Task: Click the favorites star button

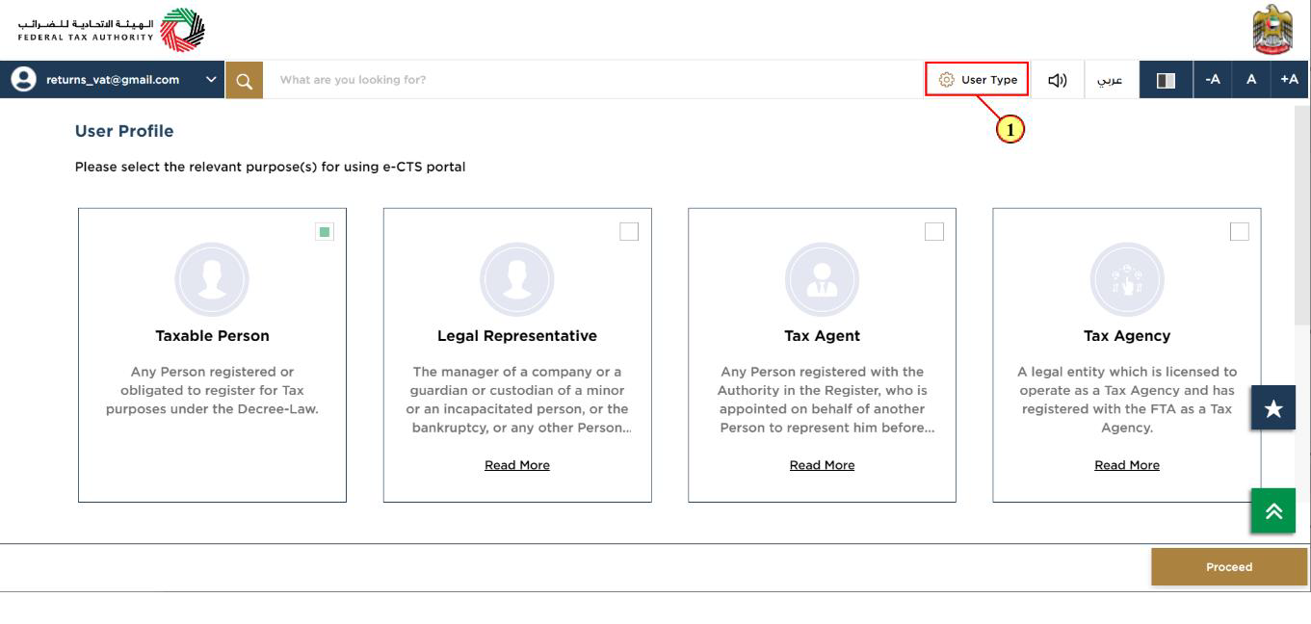Action: [1273, 407]
